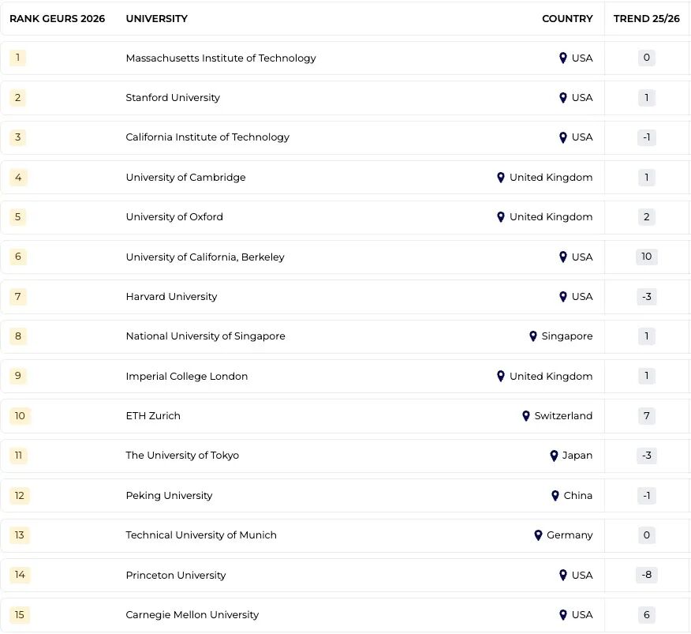Click the location pin beside China
691x634 pixels.
(555, 496)
